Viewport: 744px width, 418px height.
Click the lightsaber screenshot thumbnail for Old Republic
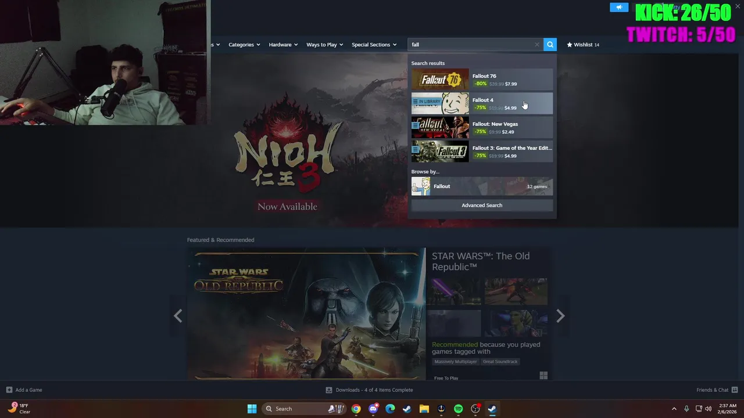[456, 291]
